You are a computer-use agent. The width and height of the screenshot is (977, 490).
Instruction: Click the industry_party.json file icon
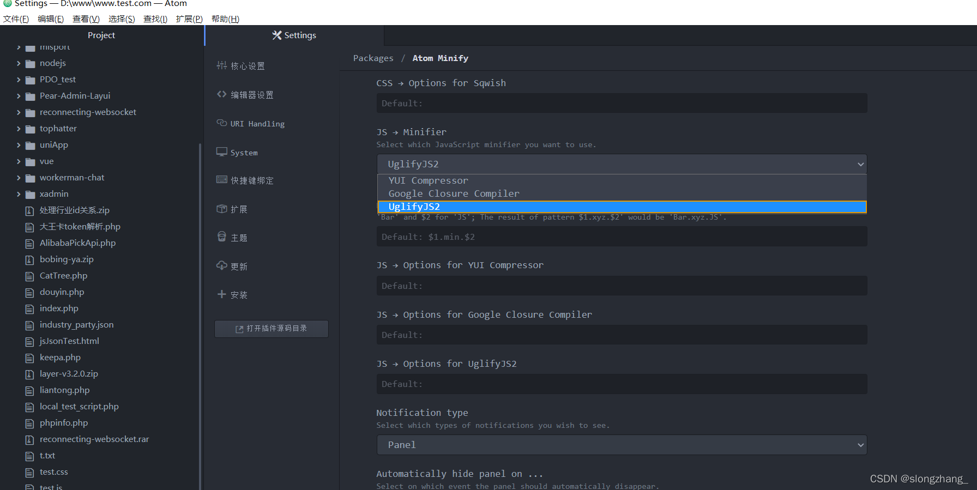coord(30,325)
